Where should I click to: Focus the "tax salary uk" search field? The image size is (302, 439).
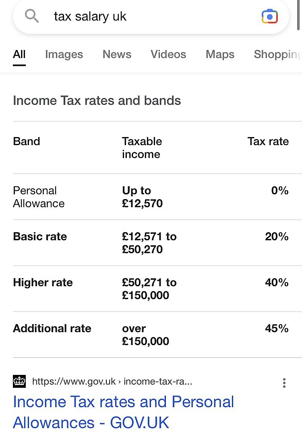(x=153, y=17)
